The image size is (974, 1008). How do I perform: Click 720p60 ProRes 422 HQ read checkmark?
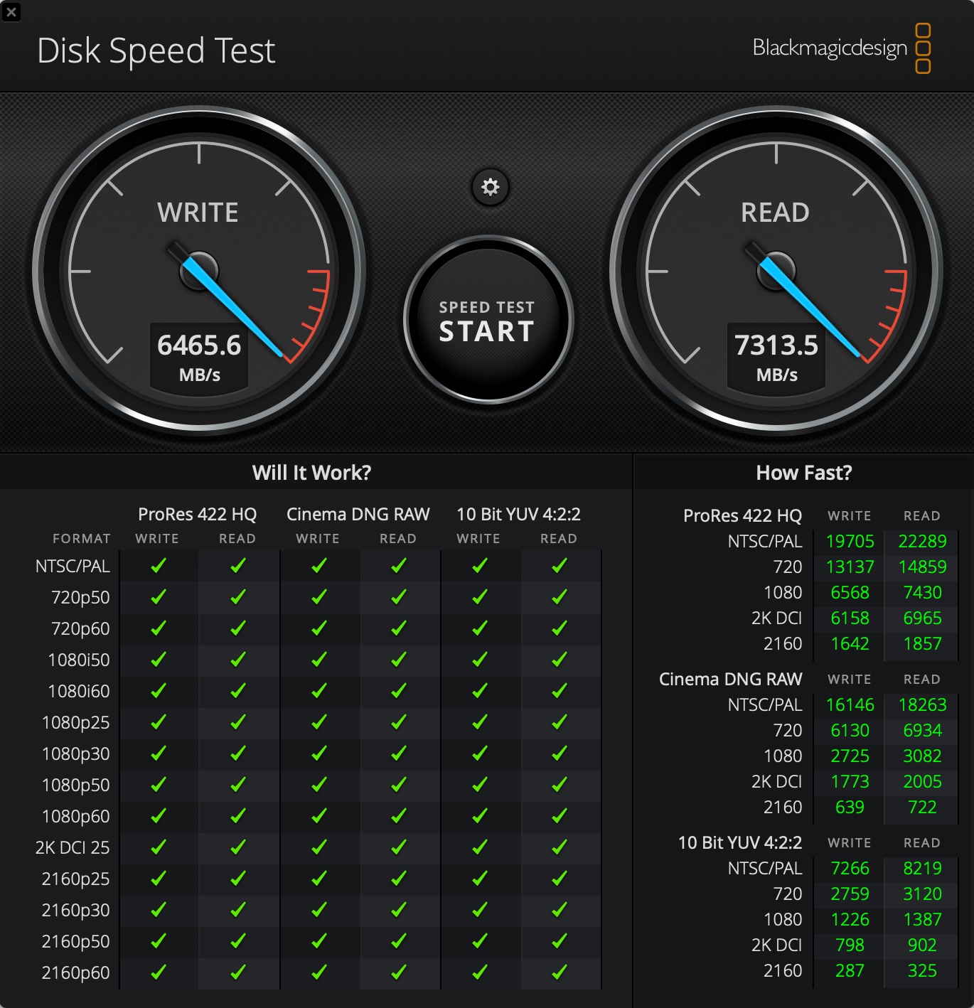[x=238, y=628]
